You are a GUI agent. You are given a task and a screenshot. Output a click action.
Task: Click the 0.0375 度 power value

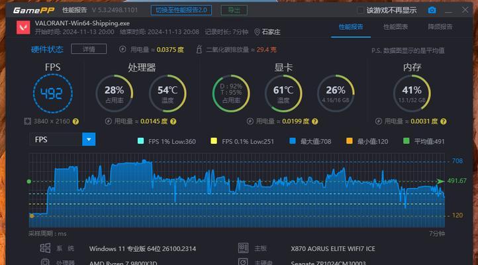pos(170,50)
